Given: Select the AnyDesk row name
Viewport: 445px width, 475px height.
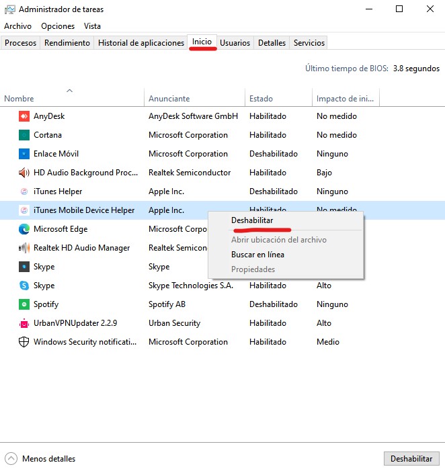Looking at the screenshot, I should 49,116.
